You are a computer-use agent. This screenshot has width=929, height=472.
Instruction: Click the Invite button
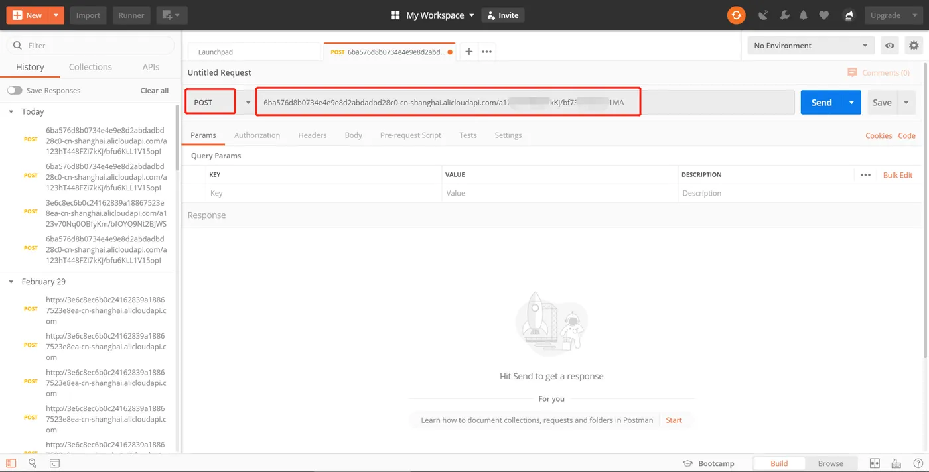[502, 15]
